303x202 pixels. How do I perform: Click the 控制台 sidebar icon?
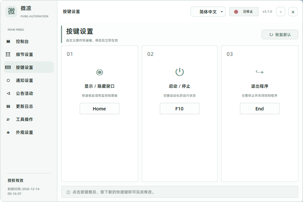[x=8, y=41]
